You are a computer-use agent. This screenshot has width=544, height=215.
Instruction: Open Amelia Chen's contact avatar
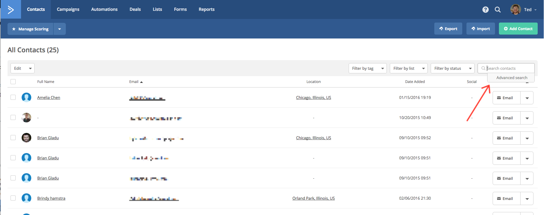pos(26,97)
